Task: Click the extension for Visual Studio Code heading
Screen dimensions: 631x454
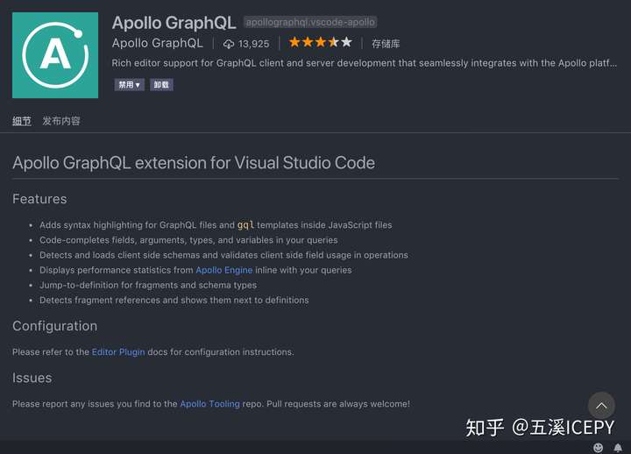Action: (x=194, y=163)
